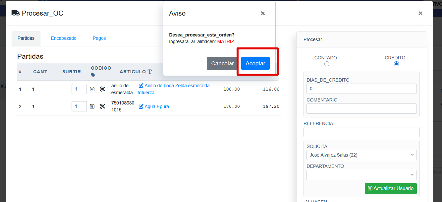Open the Agua Epura article link

(x=156, y=106)
